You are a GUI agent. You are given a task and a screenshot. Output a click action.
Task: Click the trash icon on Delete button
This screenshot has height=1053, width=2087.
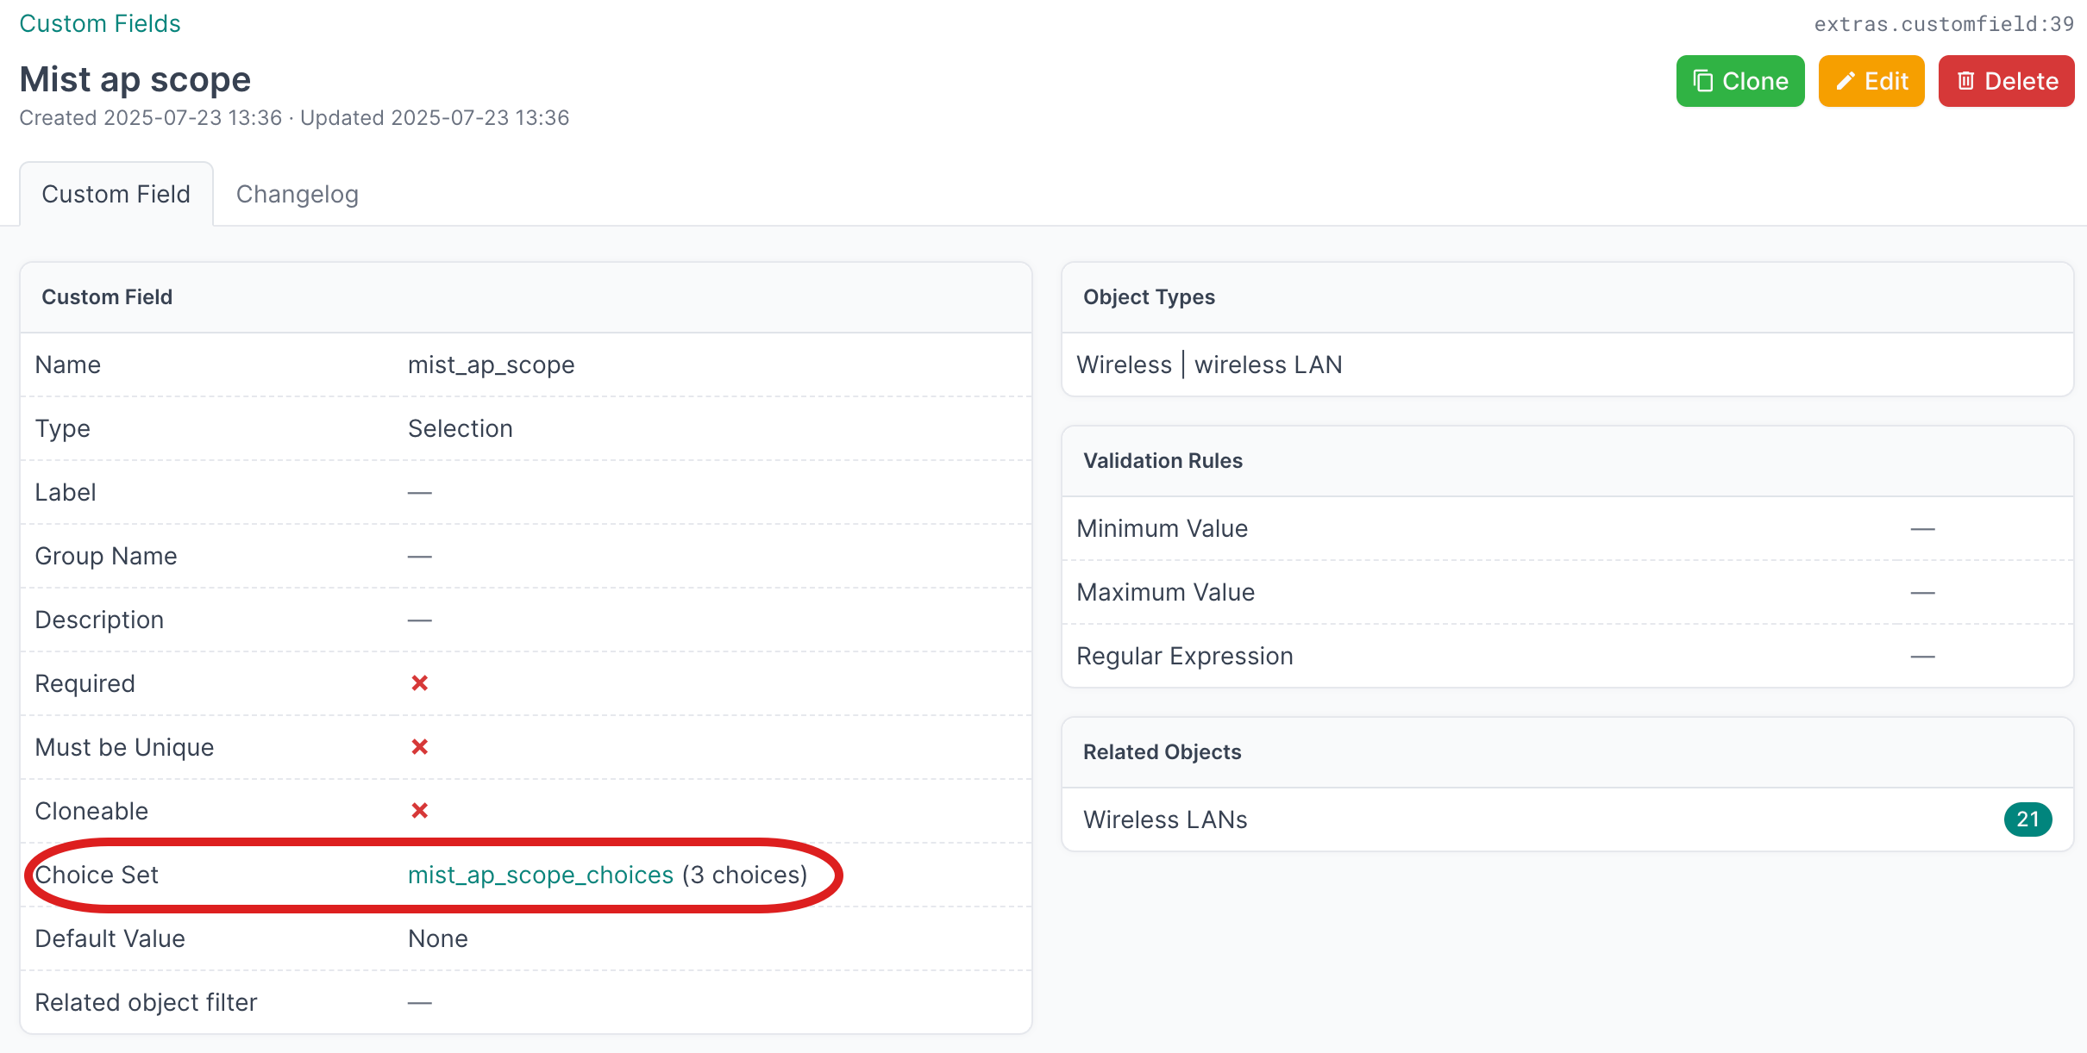[x=1965, y=81]
